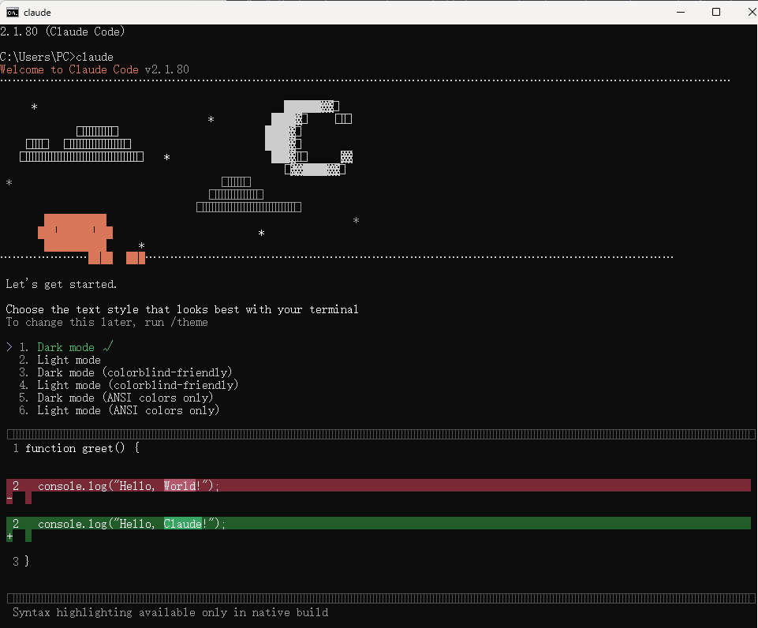This screenshot has height=628, width=758.
Task: Click 'Syntax highlighting available only in native build'
Action: [x=170, y=612]
